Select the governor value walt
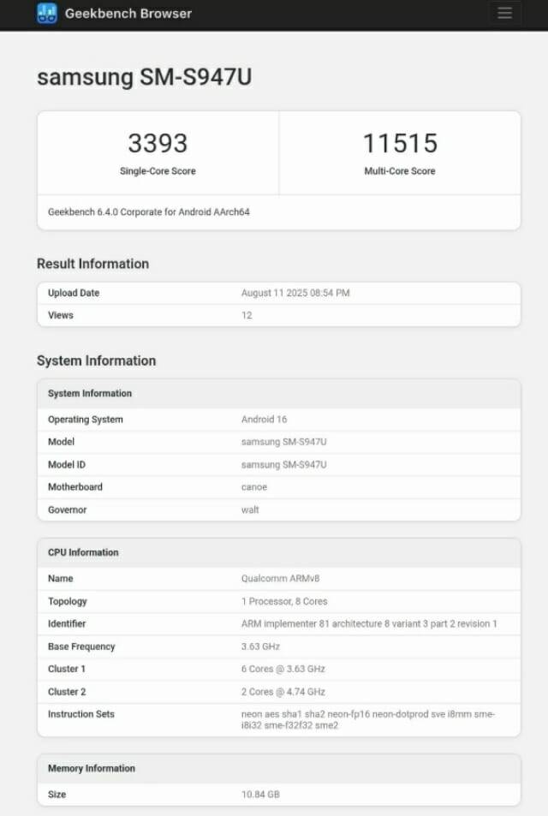This screenshot has height=816, width=548. click(x=250, y=510)
